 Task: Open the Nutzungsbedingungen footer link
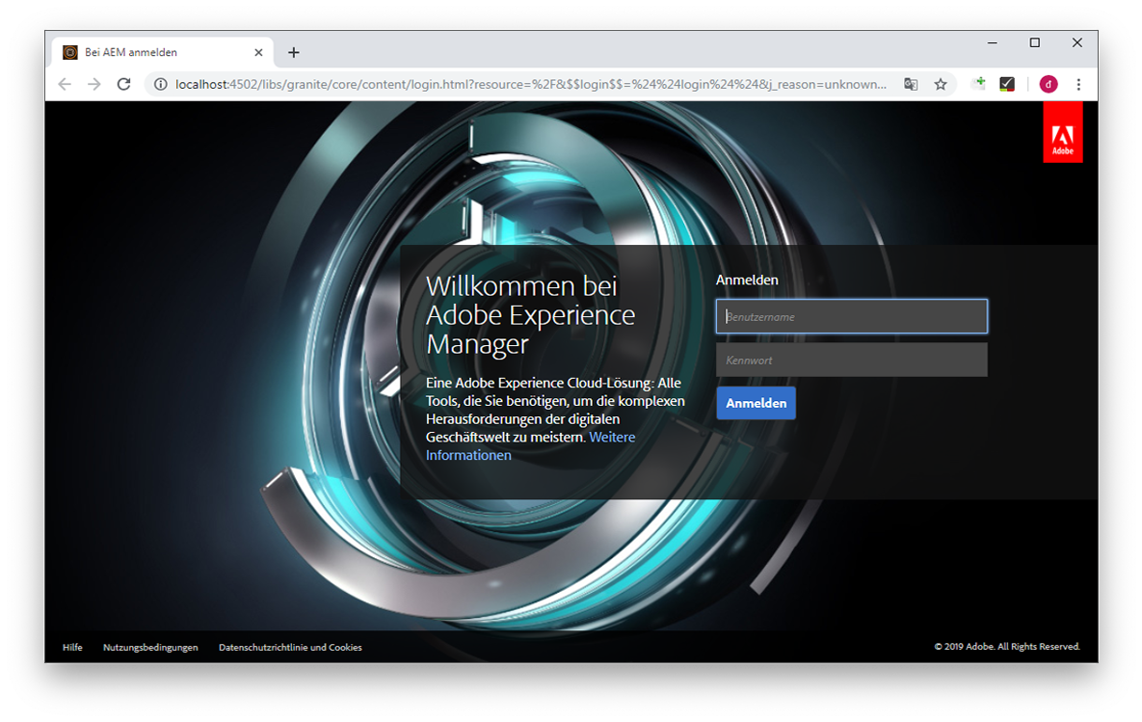[x=150, y=647]
